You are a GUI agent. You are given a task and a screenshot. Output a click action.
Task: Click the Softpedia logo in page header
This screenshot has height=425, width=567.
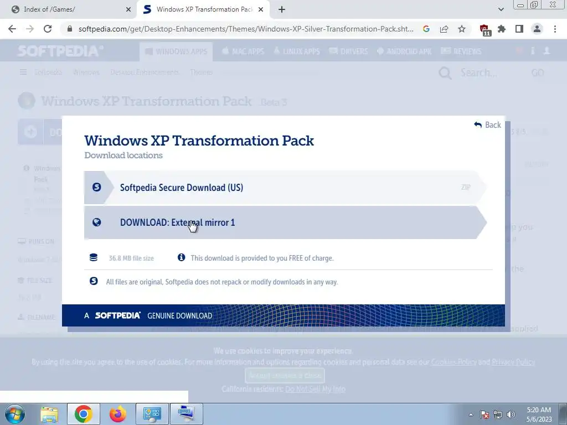[x=60, y=51]
